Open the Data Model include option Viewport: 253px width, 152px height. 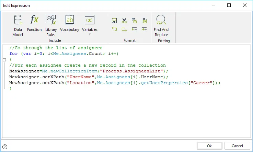(x=18, y=26)
